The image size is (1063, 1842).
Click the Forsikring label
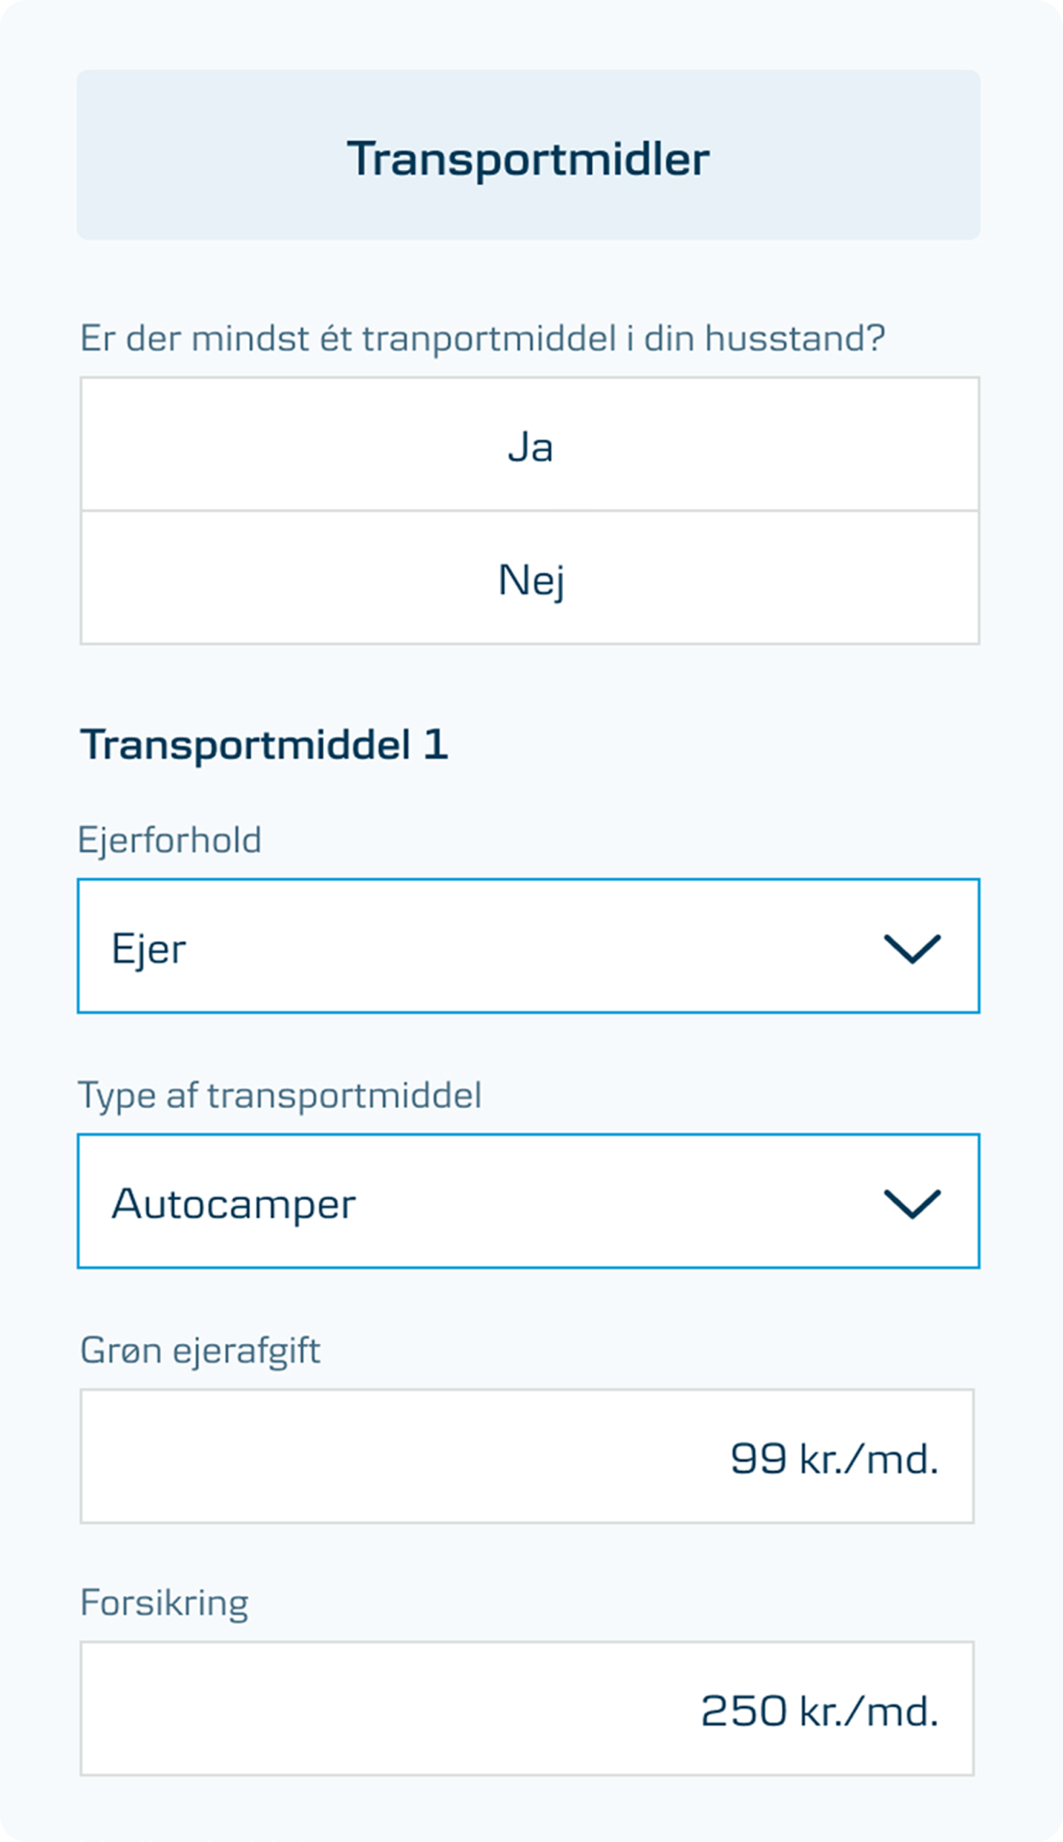click(164, 1602)
